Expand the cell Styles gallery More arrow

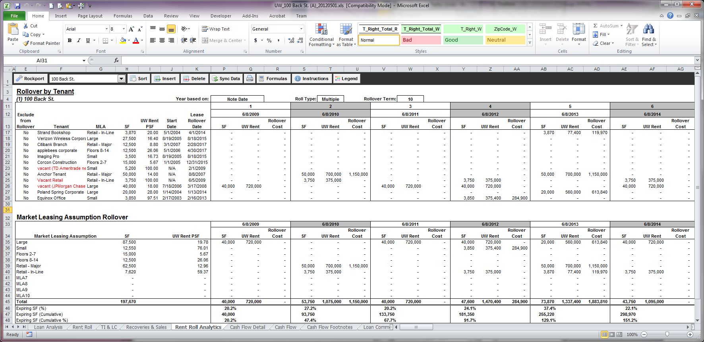(530, 43)
